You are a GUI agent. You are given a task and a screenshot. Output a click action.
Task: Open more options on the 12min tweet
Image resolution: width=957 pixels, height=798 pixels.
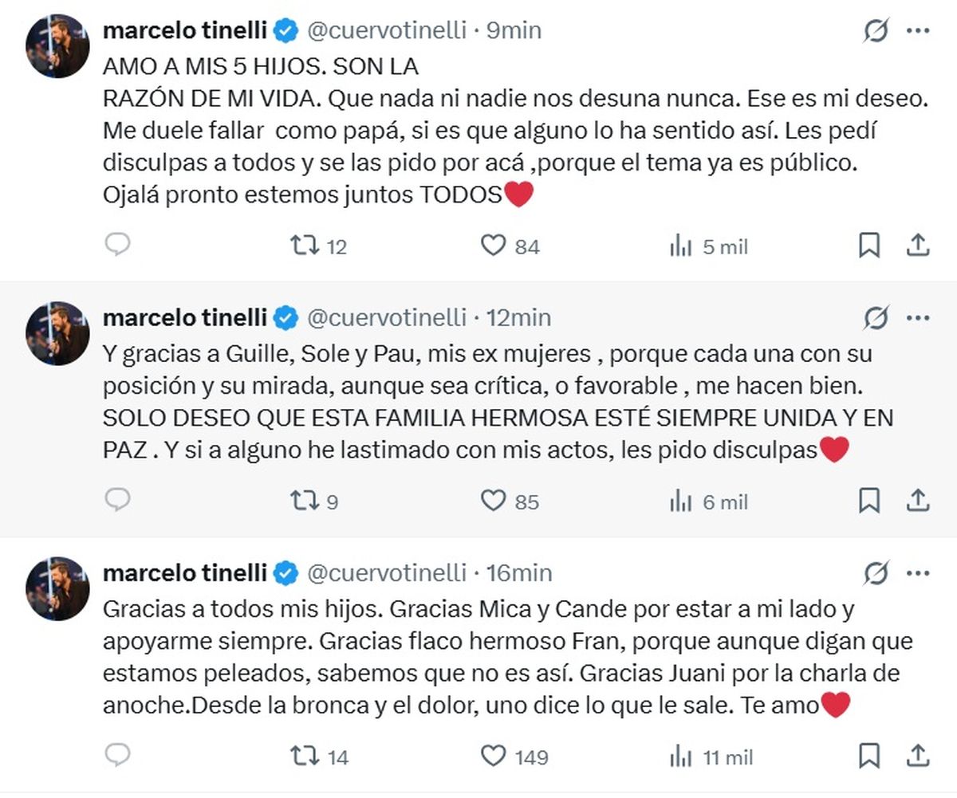click(918, 318)
